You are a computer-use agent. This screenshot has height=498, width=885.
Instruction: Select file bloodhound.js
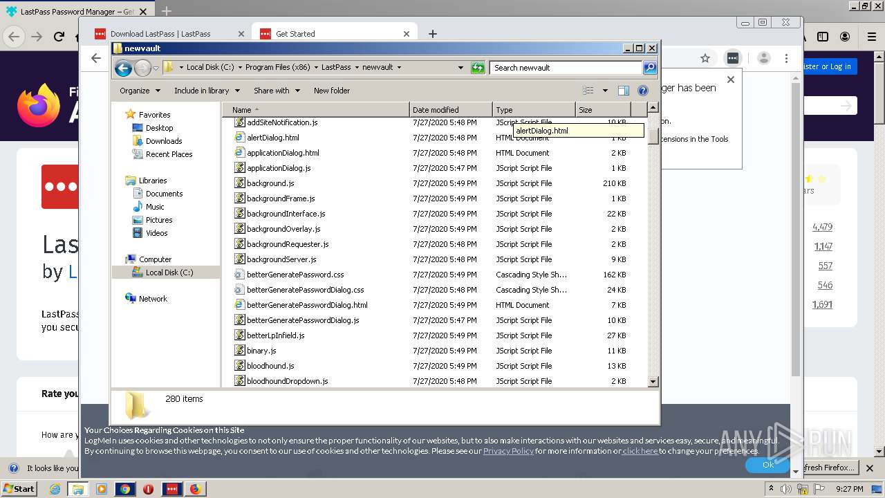[x=270, y=366]
